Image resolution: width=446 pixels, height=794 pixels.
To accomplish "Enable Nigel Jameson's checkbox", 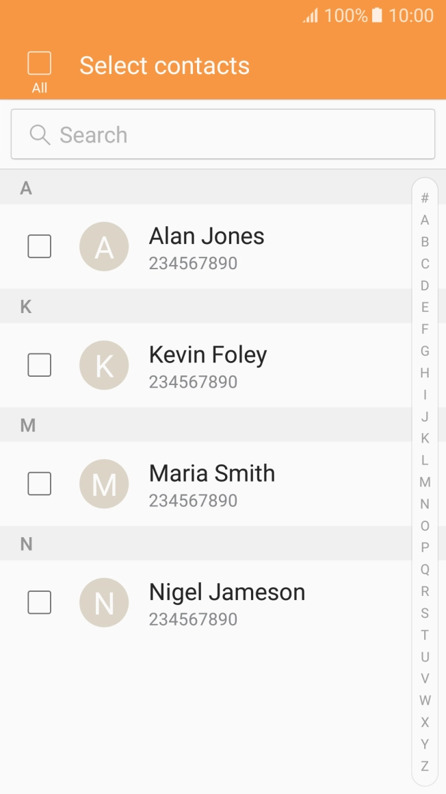I will coord(39,602).
